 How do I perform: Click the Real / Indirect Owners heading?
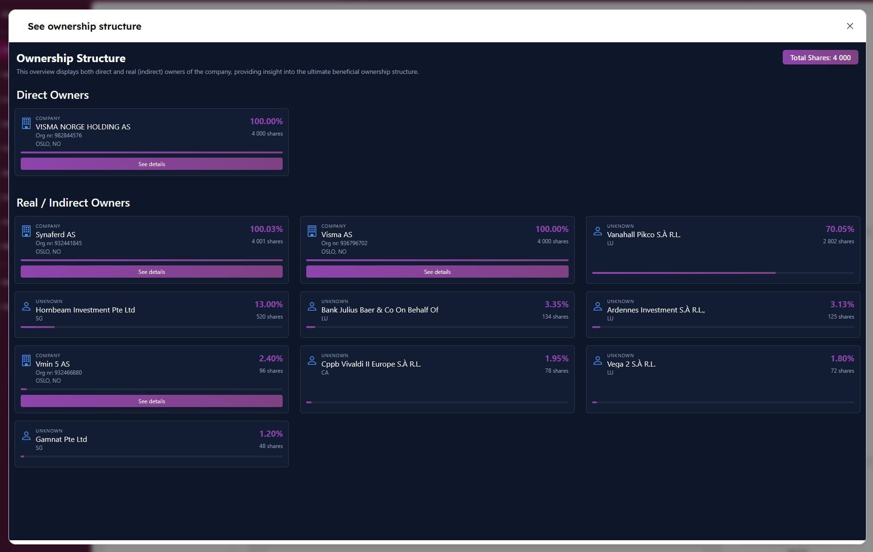[x=73, y=203]
